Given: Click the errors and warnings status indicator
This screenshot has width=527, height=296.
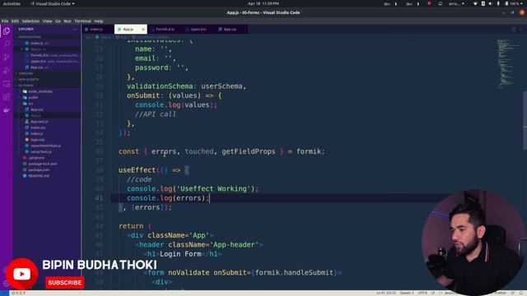Looking at the screenshot, I should [x=18, y=293].
